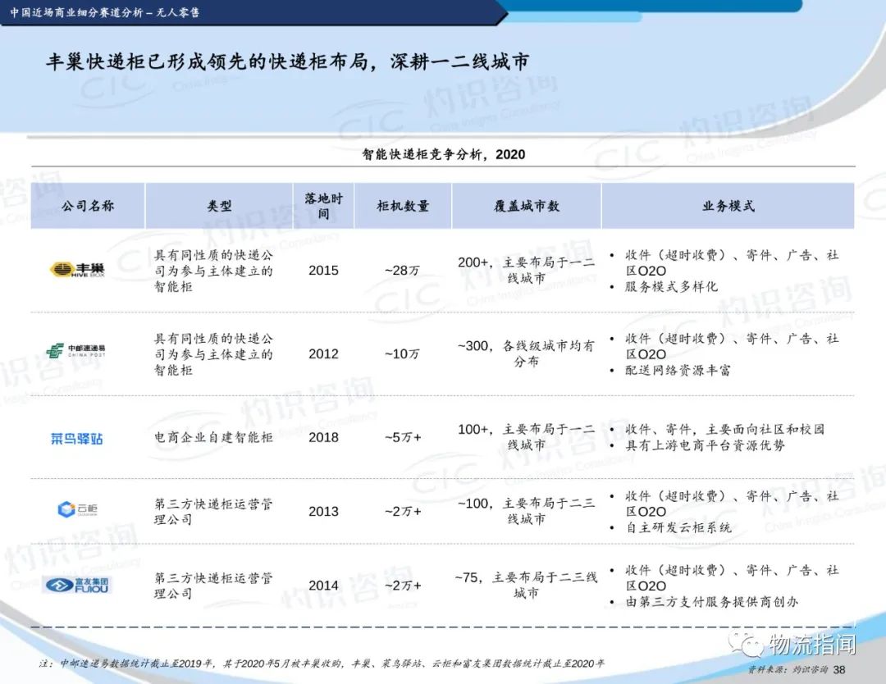
Task: Select the 菜鸟驿站 logo
Action: coord(76,439)
